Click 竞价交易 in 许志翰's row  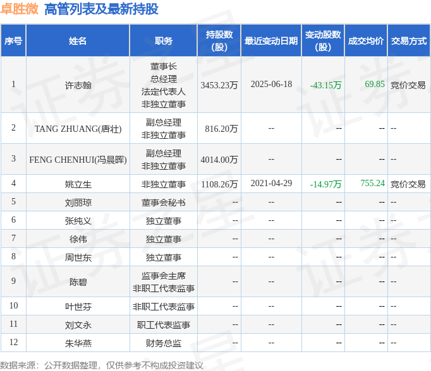(x=408, y=85)
